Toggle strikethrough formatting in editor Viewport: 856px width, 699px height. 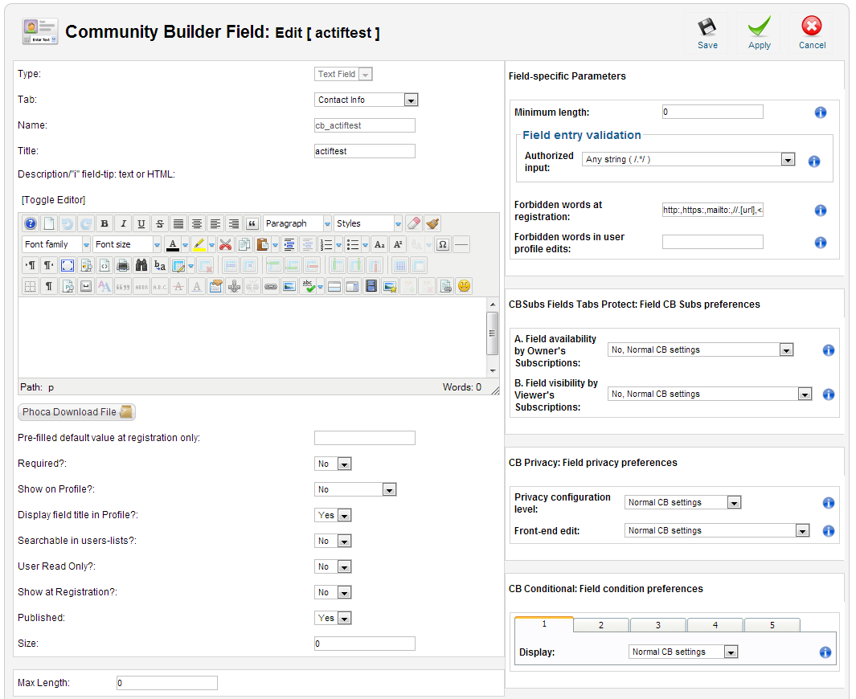point(159,223)
